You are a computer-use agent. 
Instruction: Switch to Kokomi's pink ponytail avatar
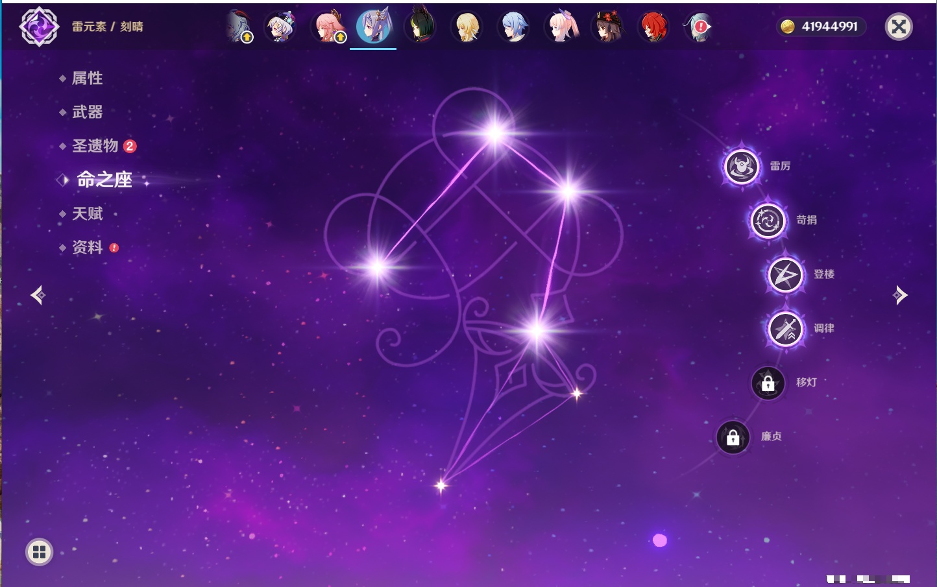560,27
